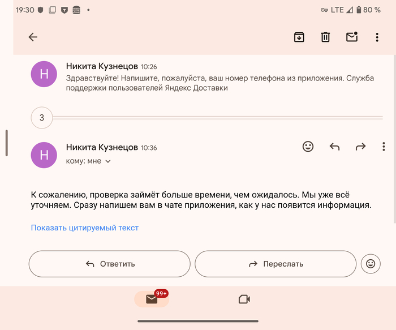The image size is (396, 330).
Task: Click 'Показать цитируемый текст' link
Action: 85,228
